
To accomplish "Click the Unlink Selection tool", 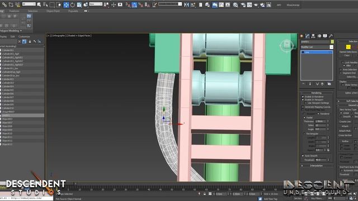I will (x=11, y=4).
